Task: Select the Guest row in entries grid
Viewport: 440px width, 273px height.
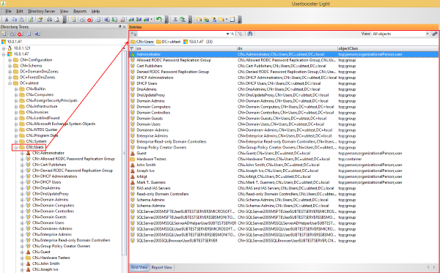Action: tap(284, 153)
